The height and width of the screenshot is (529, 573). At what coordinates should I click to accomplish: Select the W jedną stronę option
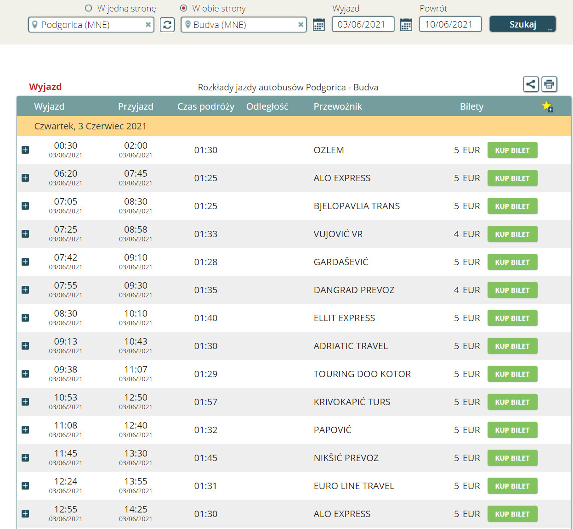(89, 8)
